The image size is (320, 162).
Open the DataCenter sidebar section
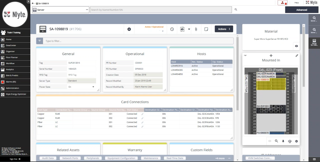(15, 45)
